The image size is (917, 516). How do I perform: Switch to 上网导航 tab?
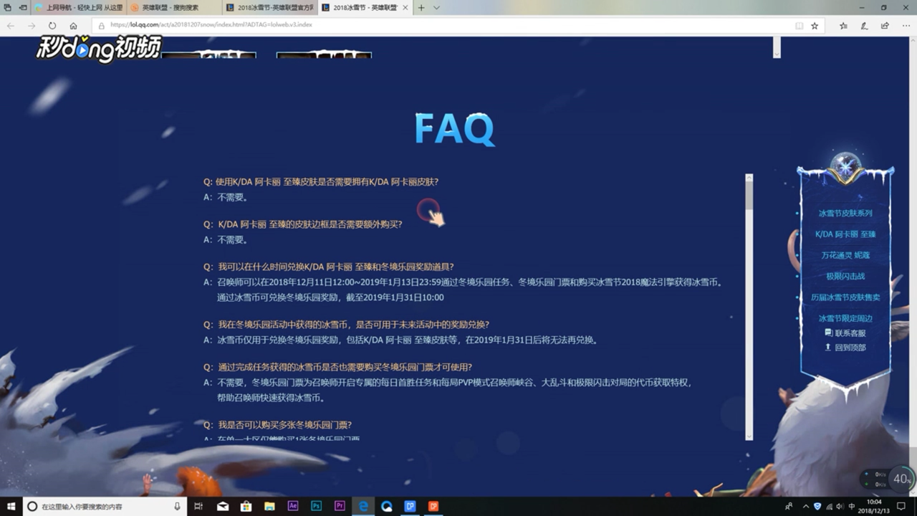click(x=79, y=8)
